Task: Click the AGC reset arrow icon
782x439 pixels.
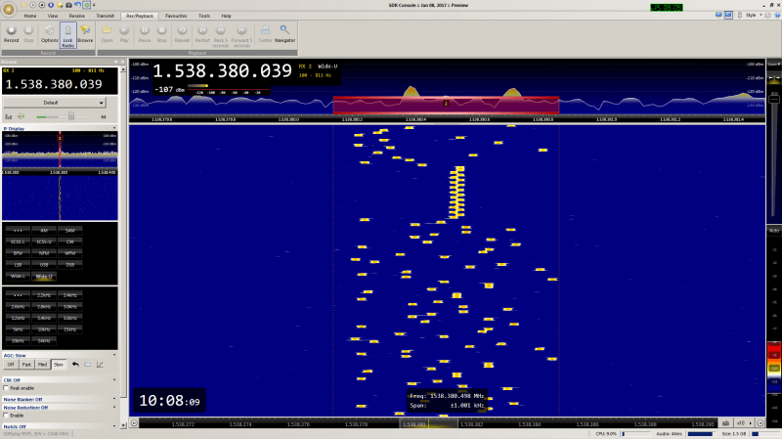Action: (75, 365)
